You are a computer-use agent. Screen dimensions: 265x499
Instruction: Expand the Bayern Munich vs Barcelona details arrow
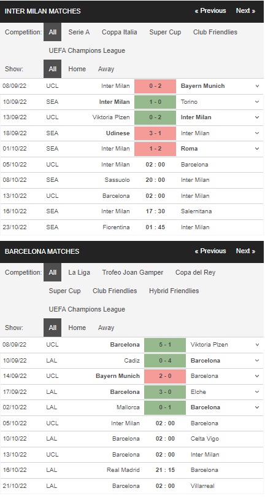(x=257, y=376)
